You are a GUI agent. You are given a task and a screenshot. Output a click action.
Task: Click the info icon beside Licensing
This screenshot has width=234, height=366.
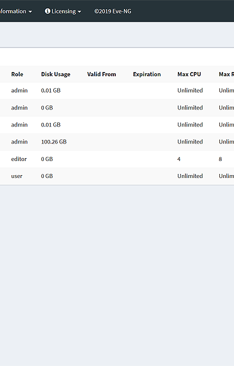(x=47, y=11)
